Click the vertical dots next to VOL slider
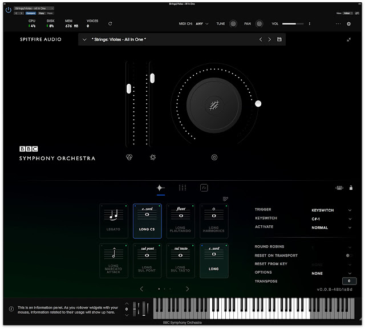365x329 pixels. coord(309,24)
